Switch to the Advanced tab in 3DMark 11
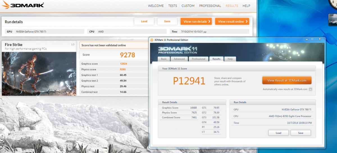 (x=179, y=59)
